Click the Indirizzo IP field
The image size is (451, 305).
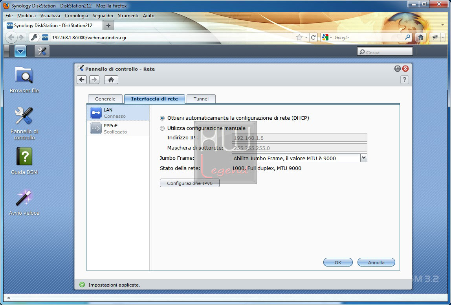pyautogui.click(x=299, y=138)
